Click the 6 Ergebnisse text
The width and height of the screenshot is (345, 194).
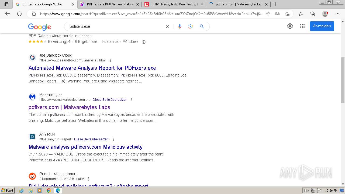click(86, 41)
